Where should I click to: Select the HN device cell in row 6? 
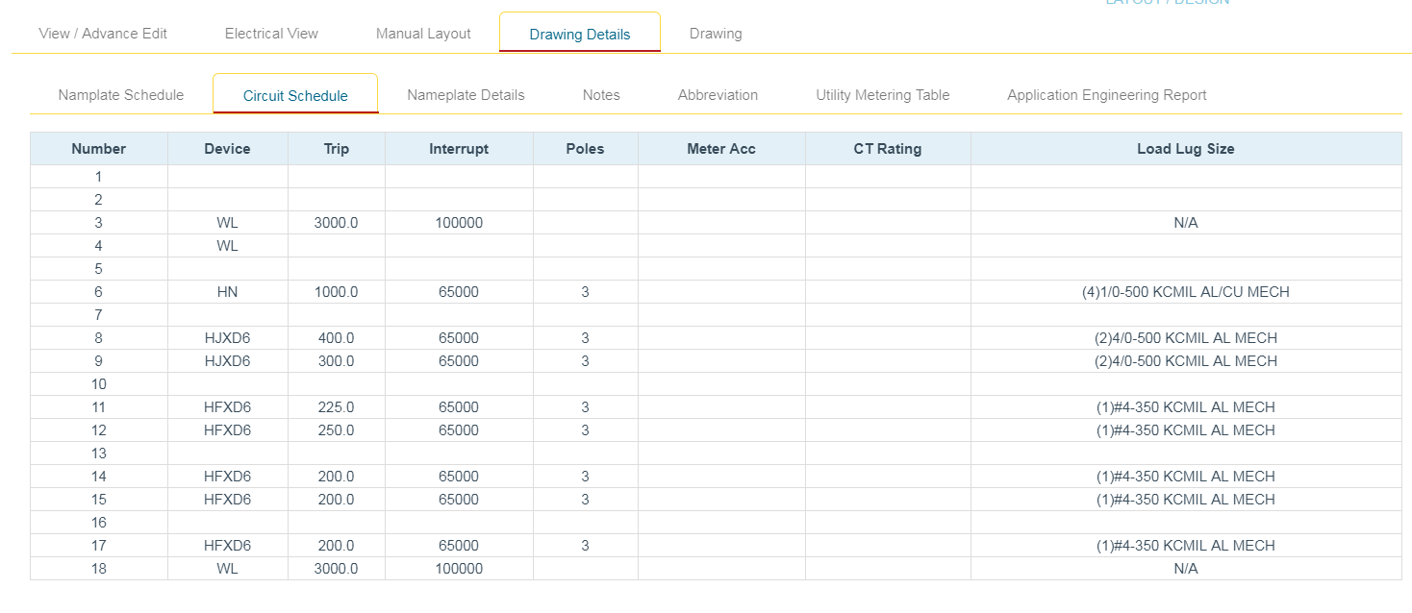click(x=228, y=291)
